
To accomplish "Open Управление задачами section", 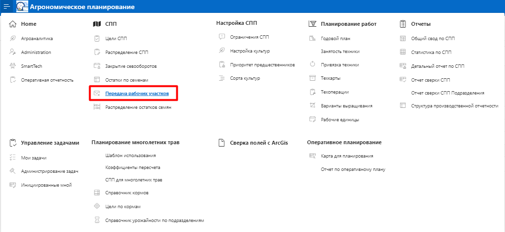I will (x=50, y=142).
